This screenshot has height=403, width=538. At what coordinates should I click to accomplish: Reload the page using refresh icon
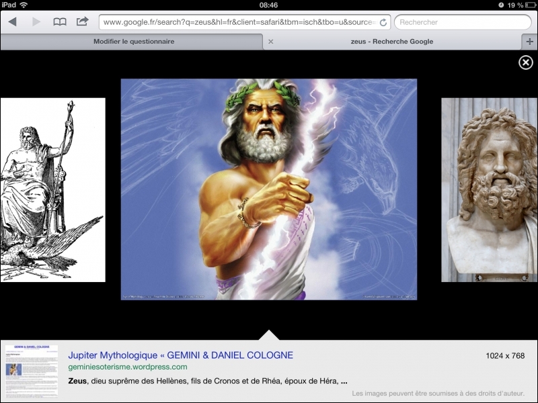[x=383, y=22]
